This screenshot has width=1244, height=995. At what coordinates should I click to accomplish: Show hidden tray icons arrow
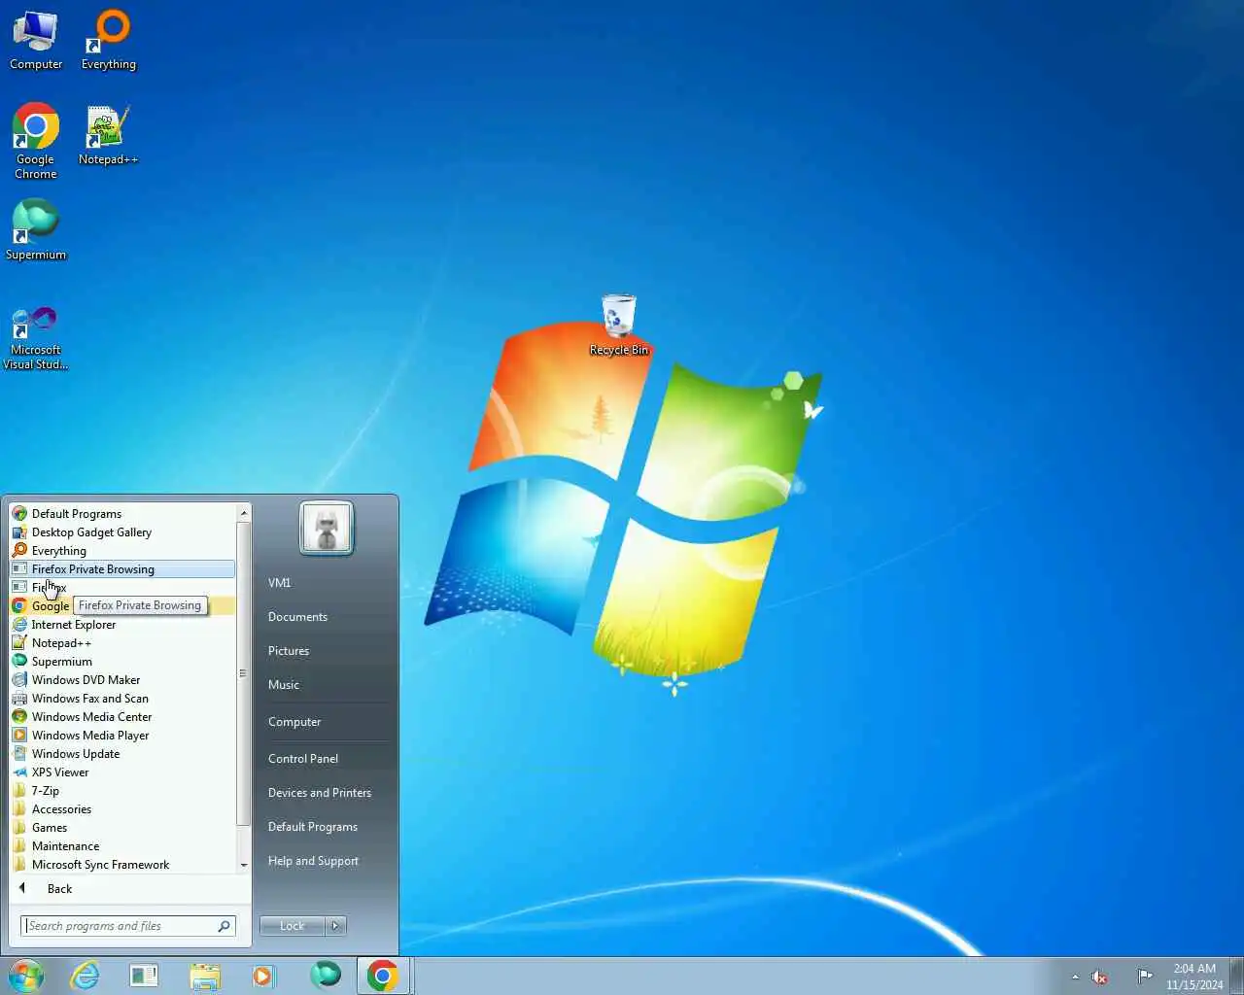point(1075,977)
